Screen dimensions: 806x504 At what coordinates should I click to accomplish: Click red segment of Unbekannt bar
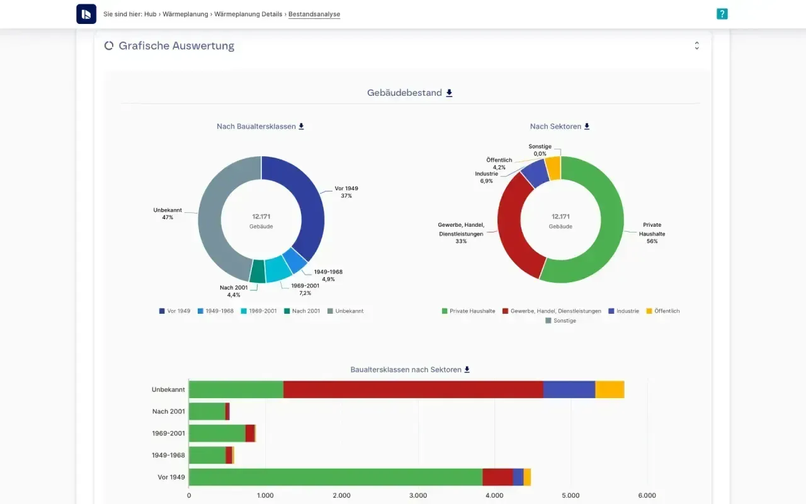point(413,389)
